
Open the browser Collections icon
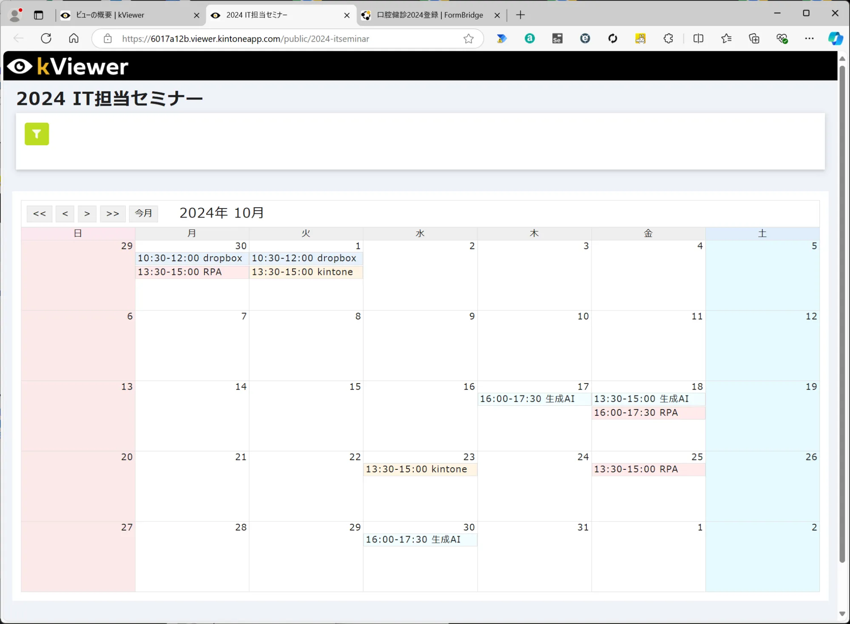tap(754, 39)
